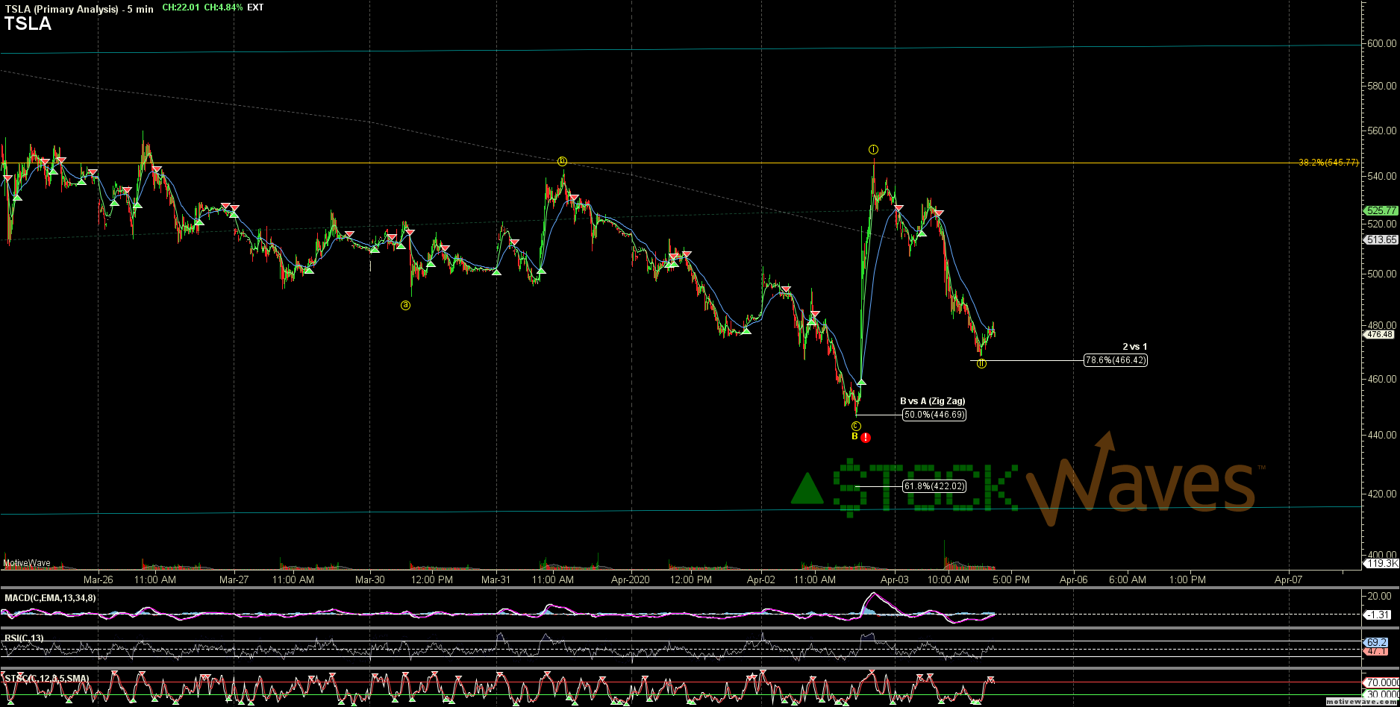Select the circled wave ii marker
Viewport: 1400px width, 707px height.
pyautogui.click(x=981, y=363)
